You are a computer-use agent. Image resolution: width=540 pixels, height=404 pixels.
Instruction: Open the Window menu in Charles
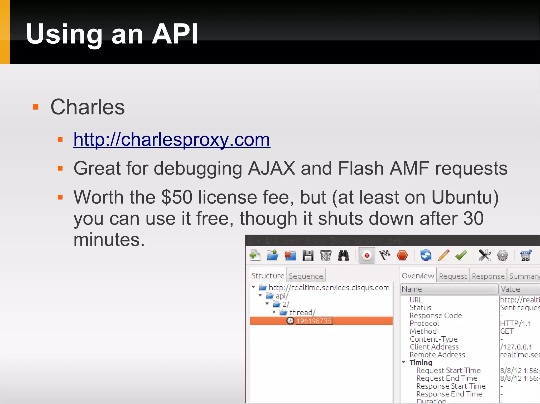click(x=368, y=240)
